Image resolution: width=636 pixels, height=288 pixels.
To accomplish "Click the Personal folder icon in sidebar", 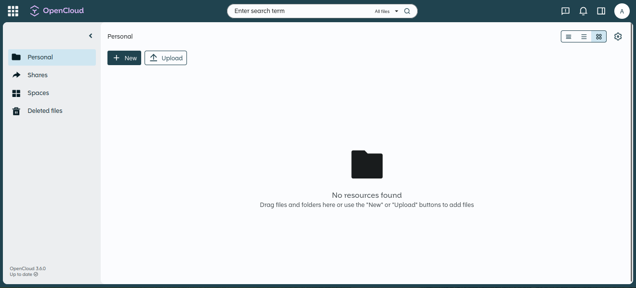I will (16, 57).
